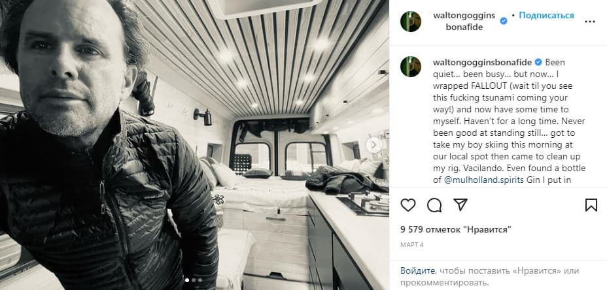Click the main selfie photo in van
607x290 pixels.
tap(194, 145)
